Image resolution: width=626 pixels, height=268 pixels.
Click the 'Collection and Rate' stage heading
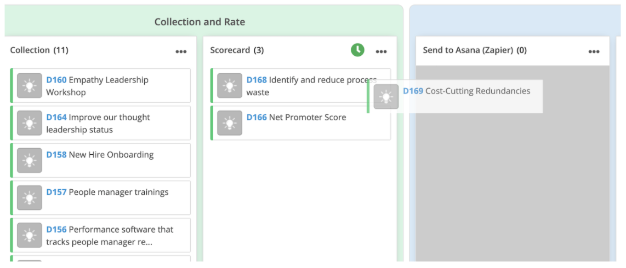click(200, 22)
